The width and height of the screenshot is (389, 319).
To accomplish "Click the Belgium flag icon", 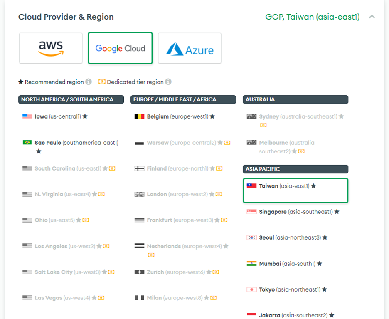I will pyautogui.click(x=139, y=117).
